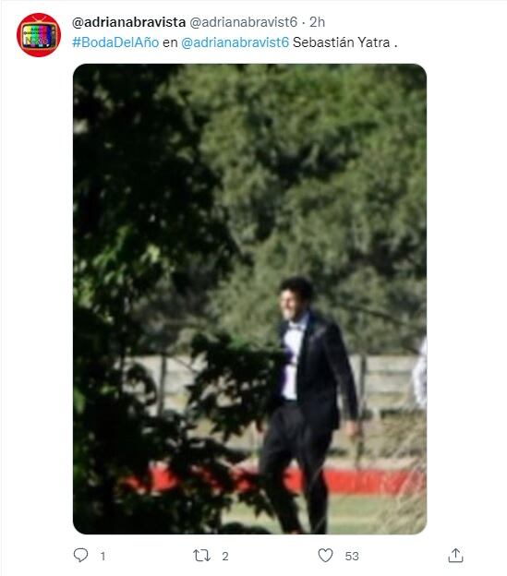Viewport: 507px width, 576px height.
Task: Open the #BodaDelAño hashtag
Action: (x=115, y=42)
